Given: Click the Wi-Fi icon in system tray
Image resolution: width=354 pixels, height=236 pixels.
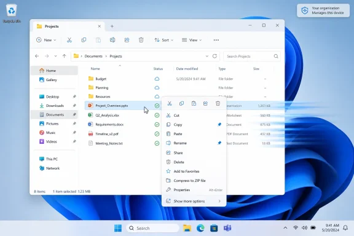Looking at the screenshot, I should pos(295,227).
